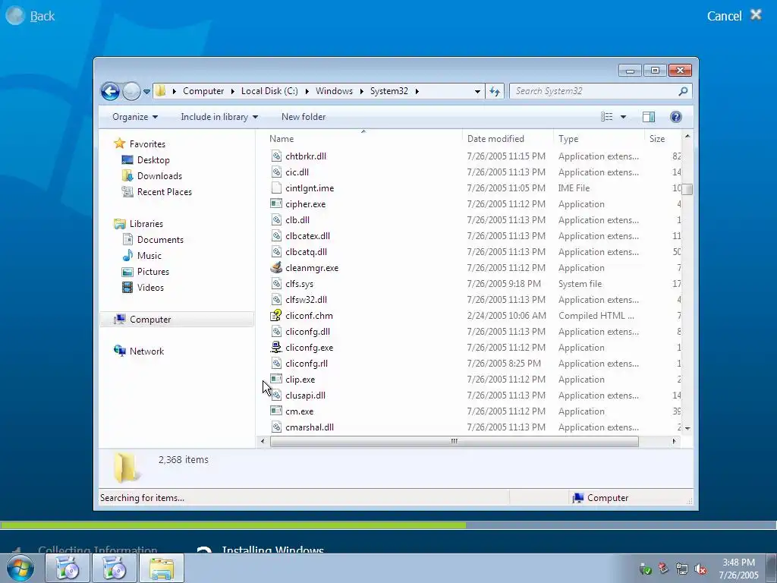
Task: Click the vertical scrollbar thumb
Action: [687, 189]
